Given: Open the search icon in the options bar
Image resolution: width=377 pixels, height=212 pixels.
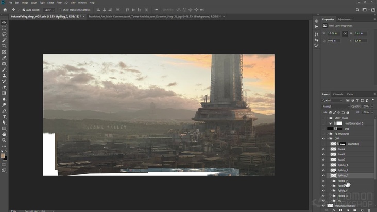Looking at the screenshot, I should [357, 10].
